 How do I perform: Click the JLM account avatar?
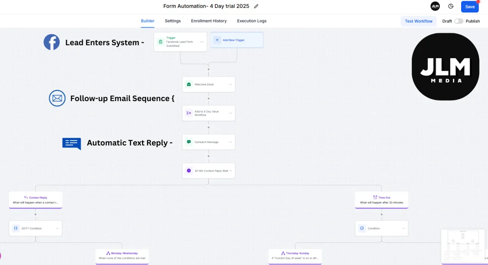(435, 7)
